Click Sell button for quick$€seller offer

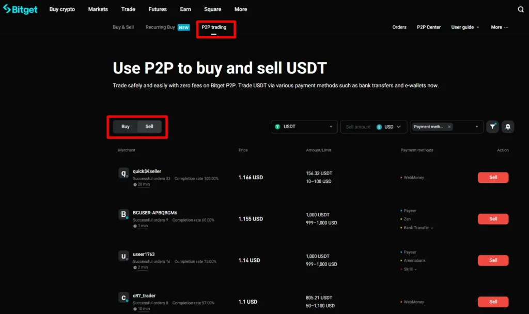(493, 177)
